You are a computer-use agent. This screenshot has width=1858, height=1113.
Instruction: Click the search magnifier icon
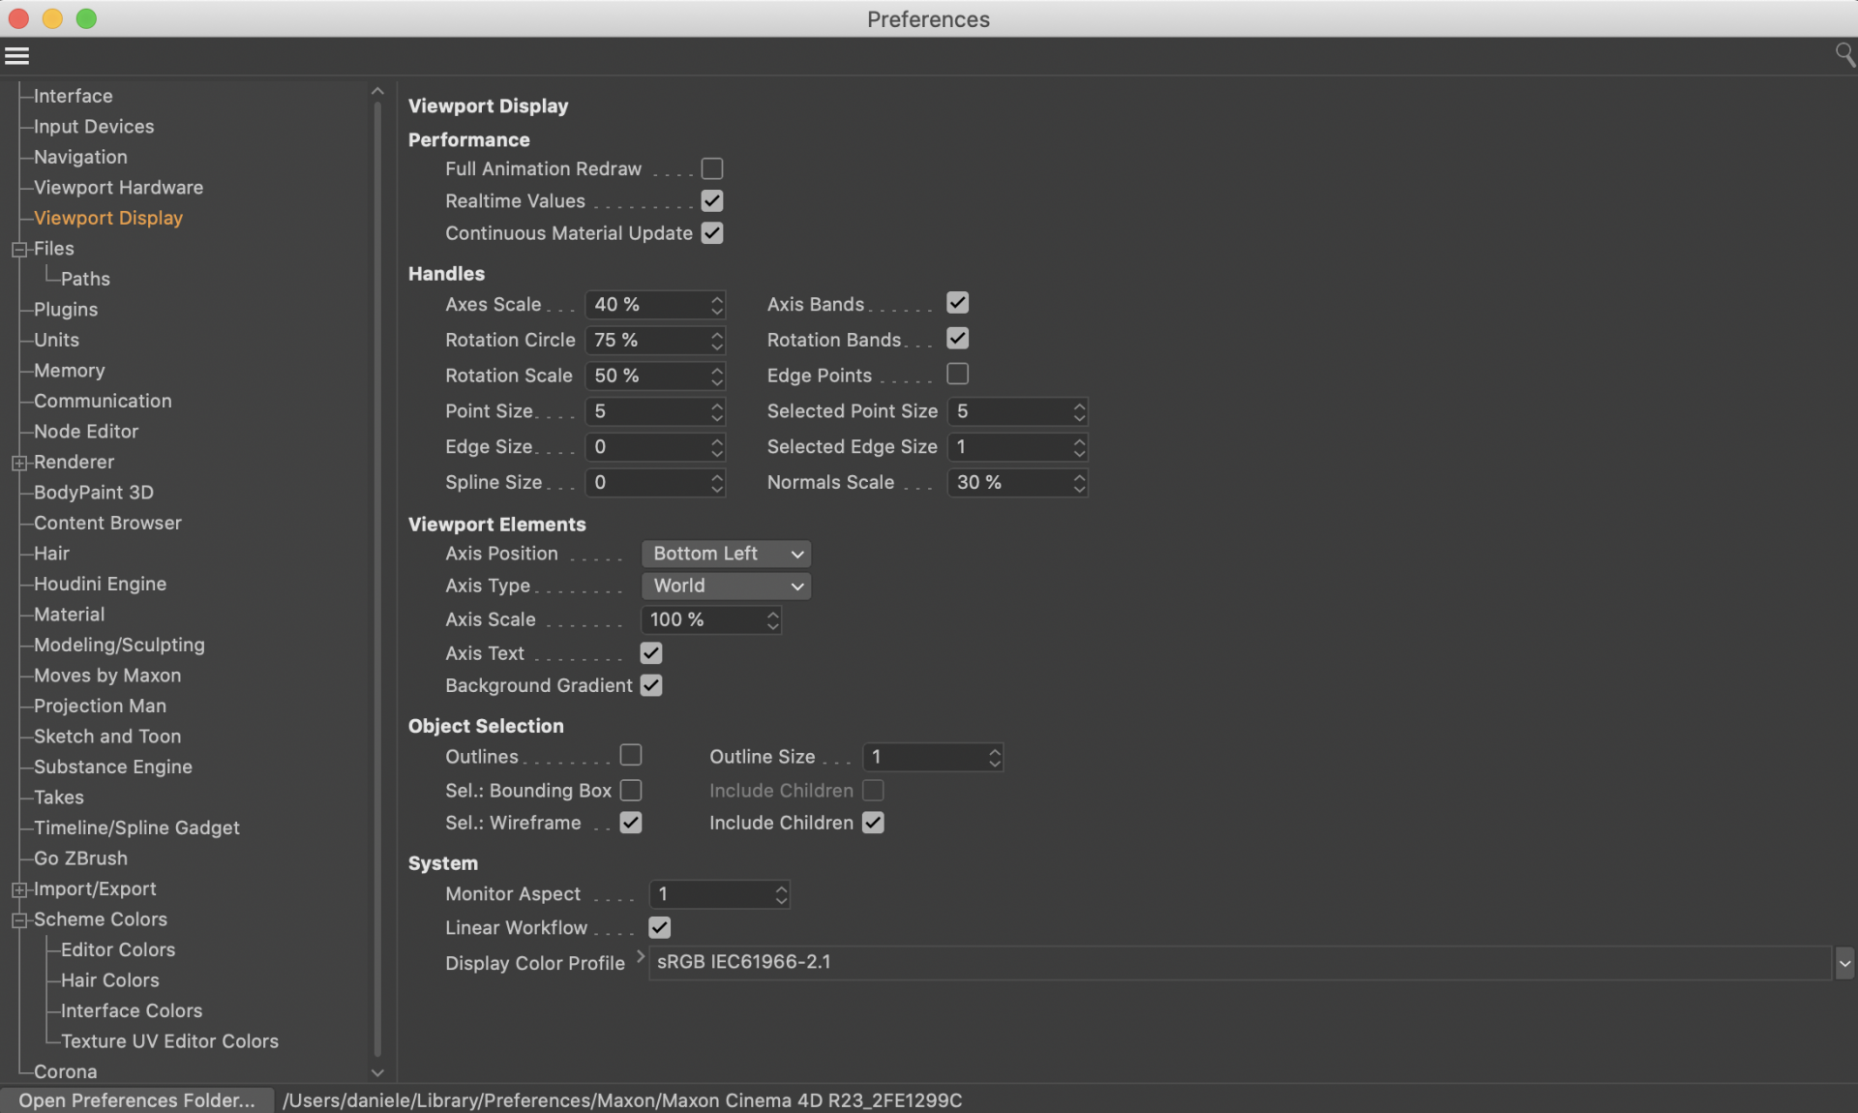[x=1844, y=55]
